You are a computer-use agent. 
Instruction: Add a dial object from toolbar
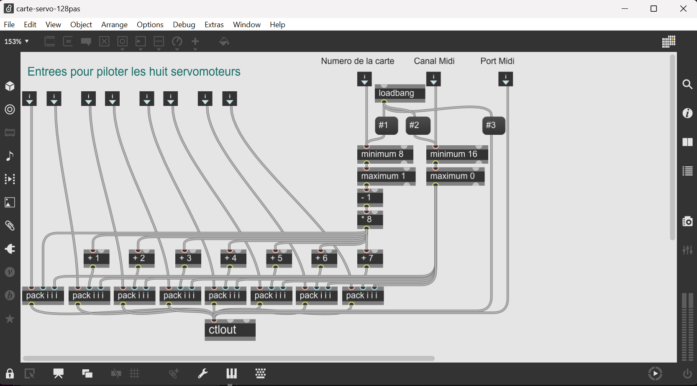coord(177,42)
